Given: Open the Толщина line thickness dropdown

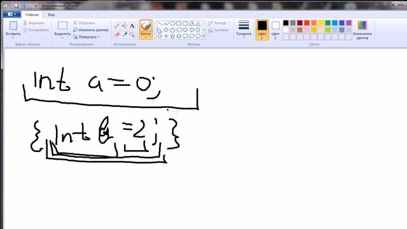Looking at the screenshot, I should tap(244, 29).
